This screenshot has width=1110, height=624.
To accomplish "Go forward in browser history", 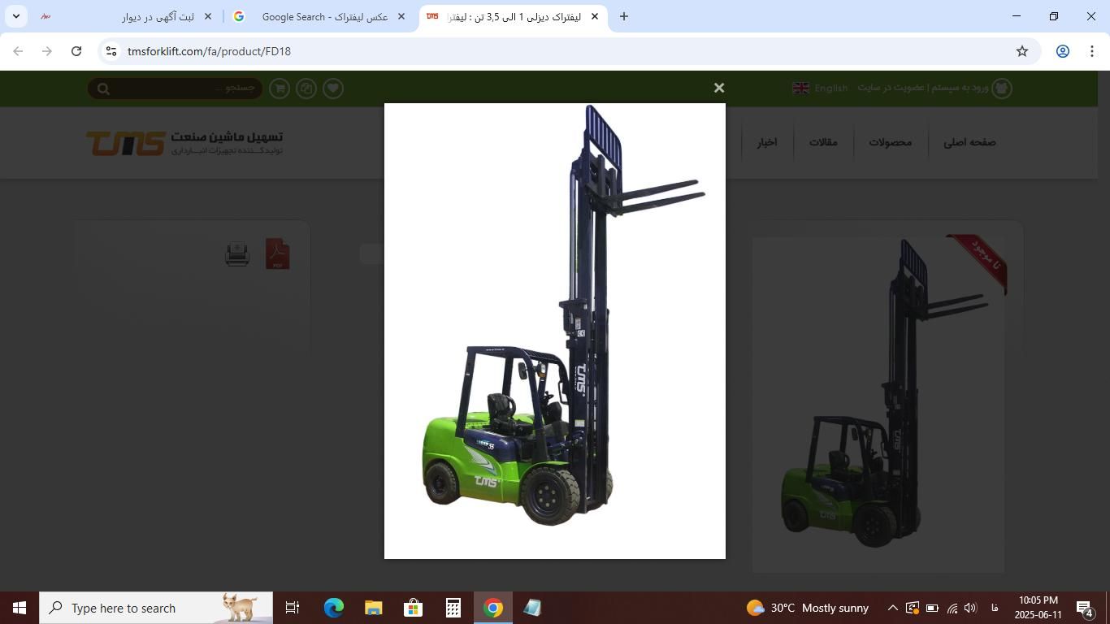I will [x=47, y=51].
